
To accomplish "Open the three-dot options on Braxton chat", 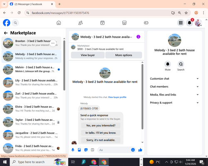I will 53,43.
